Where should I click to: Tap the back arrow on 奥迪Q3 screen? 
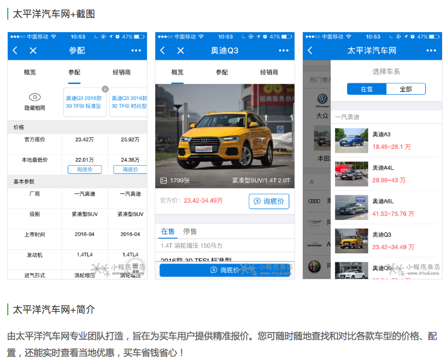163,51
